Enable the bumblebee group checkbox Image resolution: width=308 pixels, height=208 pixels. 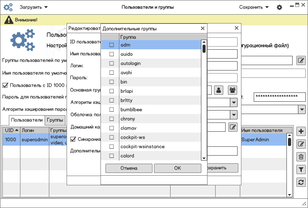(112, 110)
